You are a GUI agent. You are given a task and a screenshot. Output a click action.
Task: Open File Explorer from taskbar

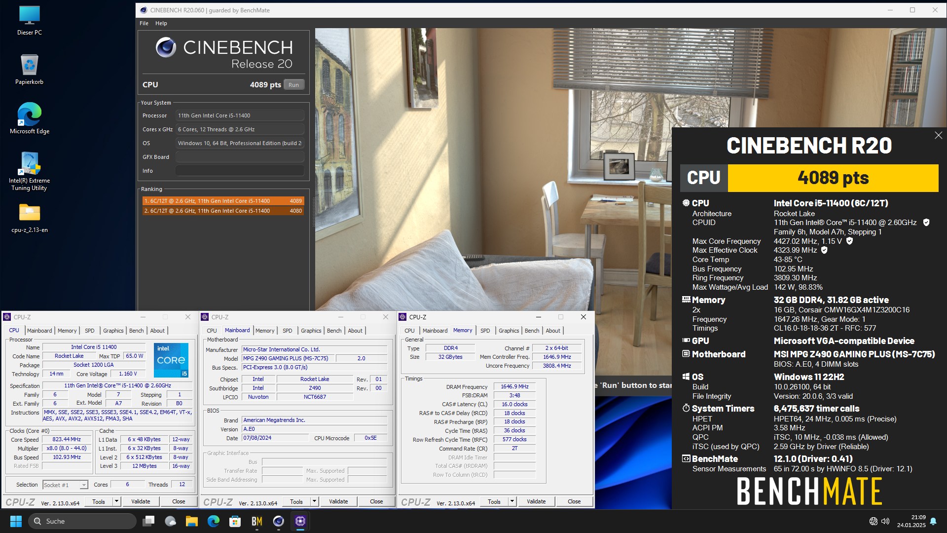point(192,521)
